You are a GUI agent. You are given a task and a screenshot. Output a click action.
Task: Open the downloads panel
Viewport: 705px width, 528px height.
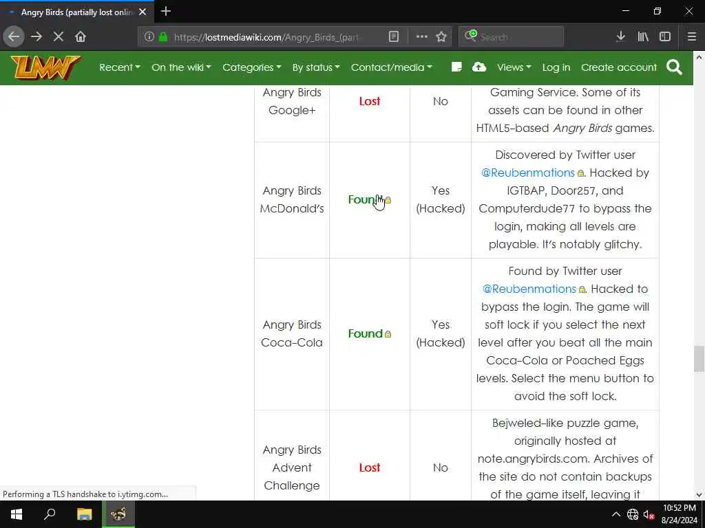(x=620, y=37)
